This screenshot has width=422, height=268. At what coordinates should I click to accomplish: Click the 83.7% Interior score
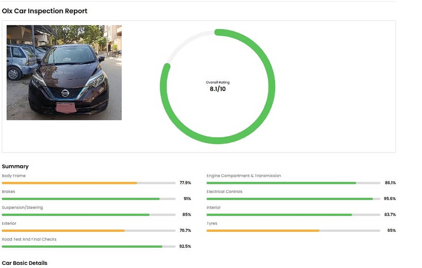390,214
